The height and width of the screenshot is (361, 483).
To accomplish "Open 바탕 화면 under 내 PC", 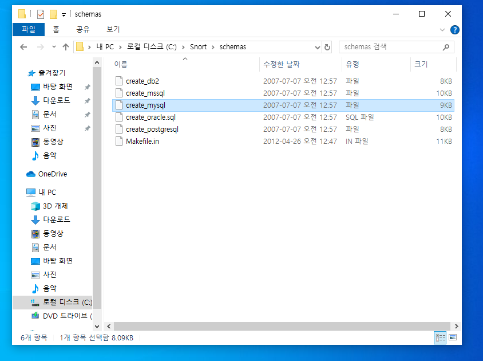I will [58, 261].
